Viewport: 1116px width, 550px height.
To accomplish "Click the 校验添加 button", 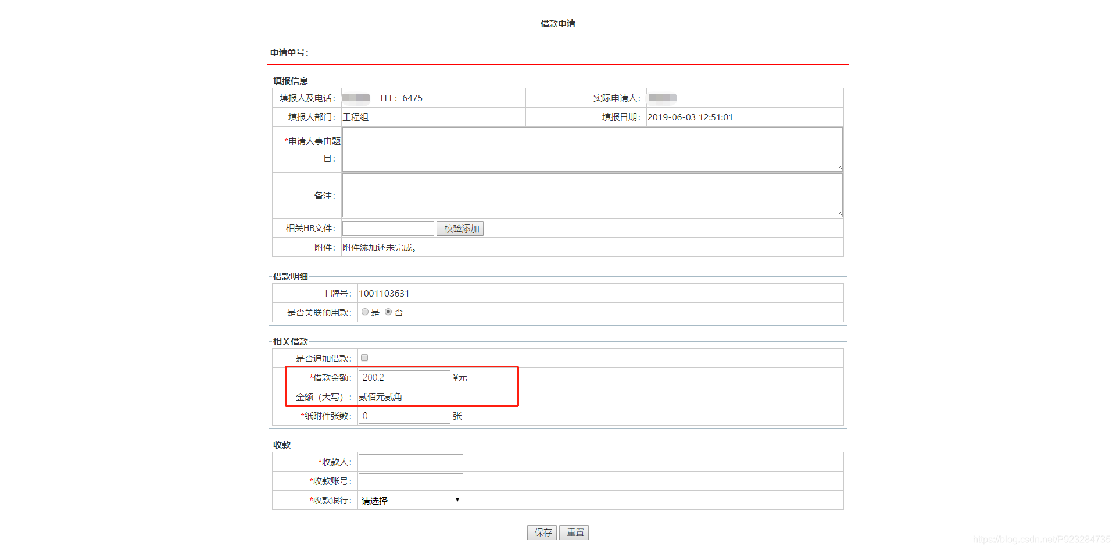I will pyautogui.click(x=460, y=228).
